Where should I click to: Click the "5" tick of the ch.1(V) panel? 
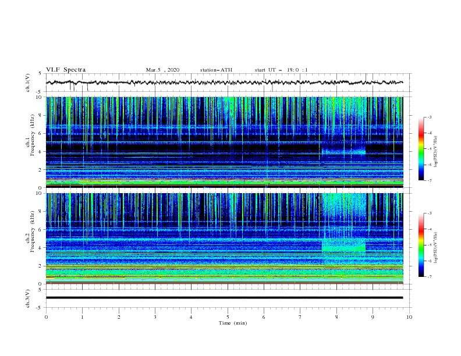[40, 73]
